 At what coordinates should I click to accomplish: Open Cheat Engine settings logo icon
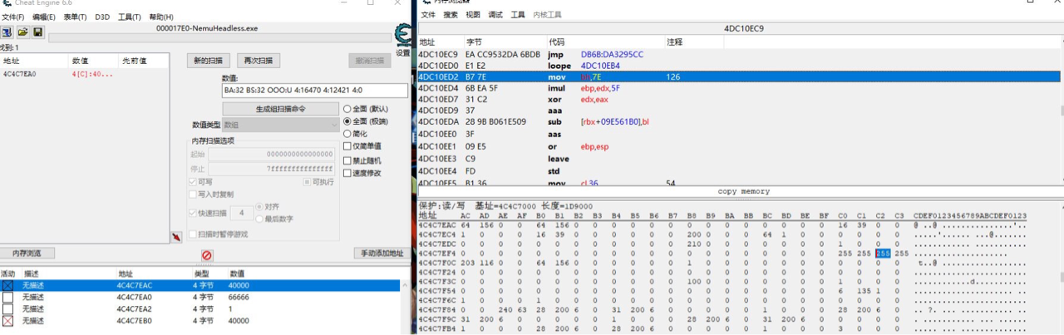[402, 35]
